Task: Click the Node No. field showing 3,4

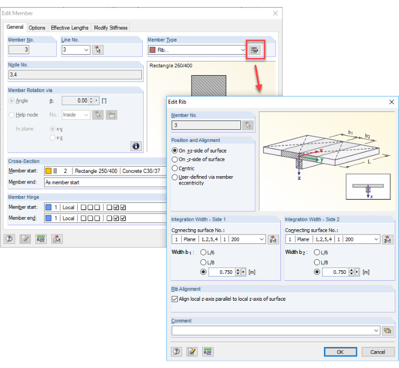Action: point(75,75)
